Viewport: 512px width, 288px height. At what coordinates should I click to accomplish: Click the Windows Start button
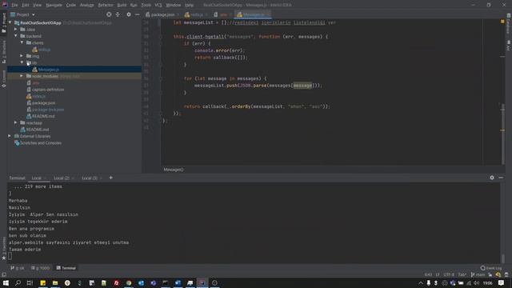pyautogui.click(x=6, y=282)
